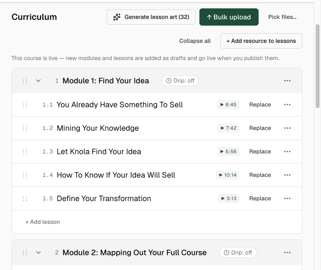Open the three-dot menu for Module 1
Viewport: 321px width, 270px height.
287,81
